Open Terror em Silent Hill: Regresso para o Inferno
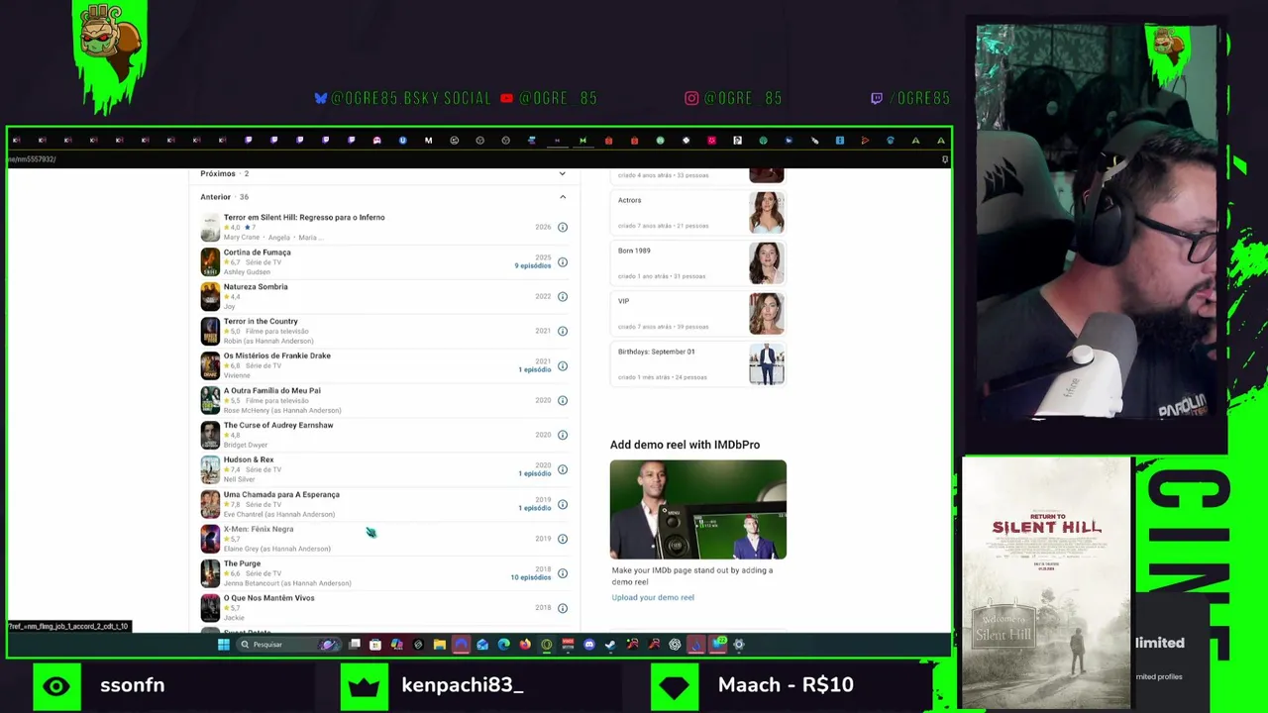The width and height of the screenshot is (1268, 713). click(x=304, y=217)
